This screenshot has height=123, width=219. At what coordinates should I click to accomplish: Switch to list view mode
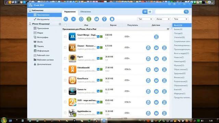click(145, 12)
